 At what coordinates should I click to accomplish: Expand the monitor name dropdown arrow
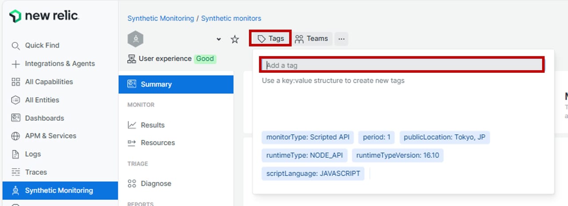coord(218,39)
